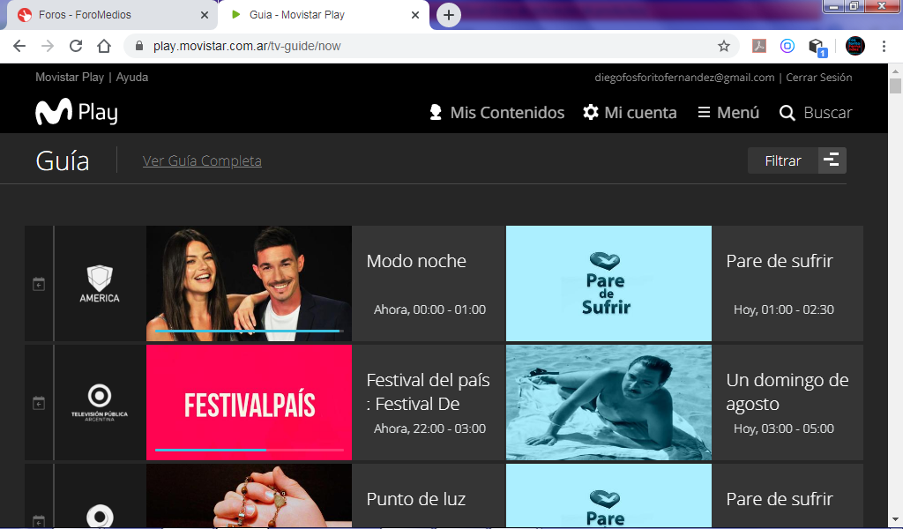
Task: Open the Ayuda help link
Action: tap(132, 77)
